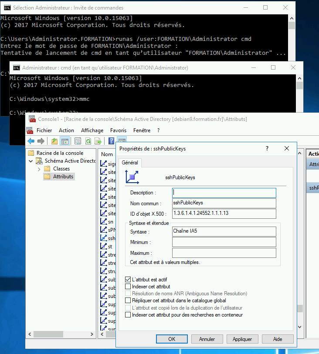
Task: Check 'Résolution de noms ANR' checkbox
Action: (x=128, y=294)
